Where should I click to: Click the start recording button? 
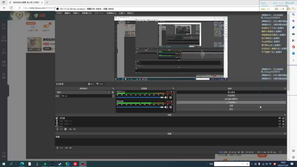point(231,96)
